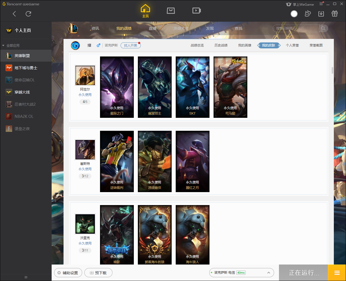The width and height of the screenshot is (346, 281).
Task: Open the 逍遥赌侠 skin card
Action: (155, 161)
